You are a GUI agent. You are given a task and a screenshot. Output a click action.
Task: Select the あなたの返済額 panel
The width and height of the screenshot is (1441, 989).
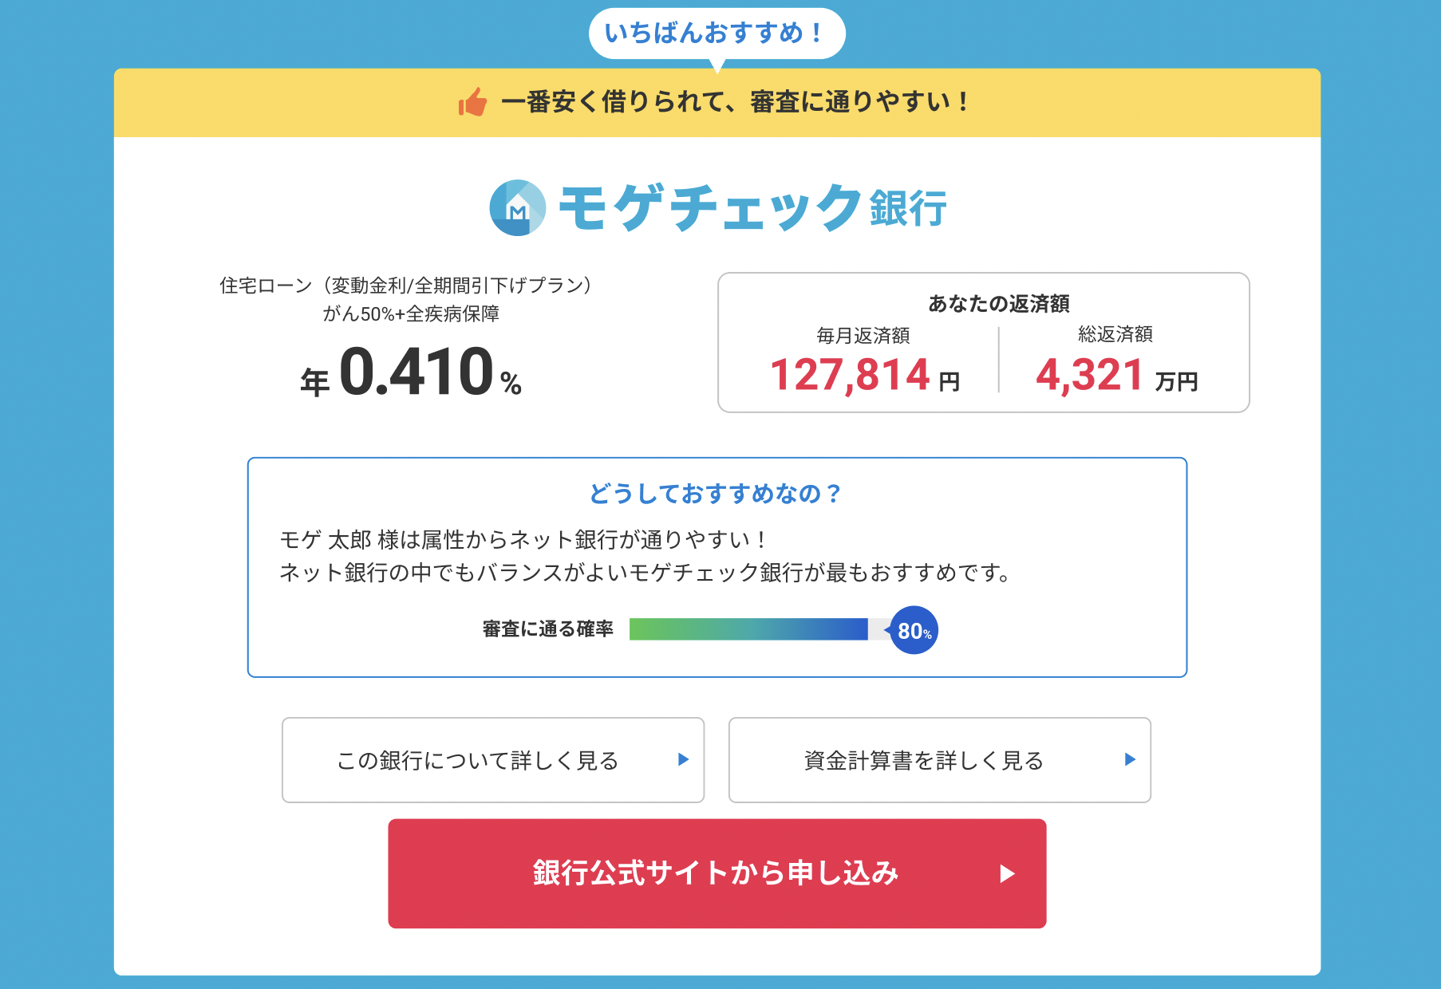tap(983, 343)
